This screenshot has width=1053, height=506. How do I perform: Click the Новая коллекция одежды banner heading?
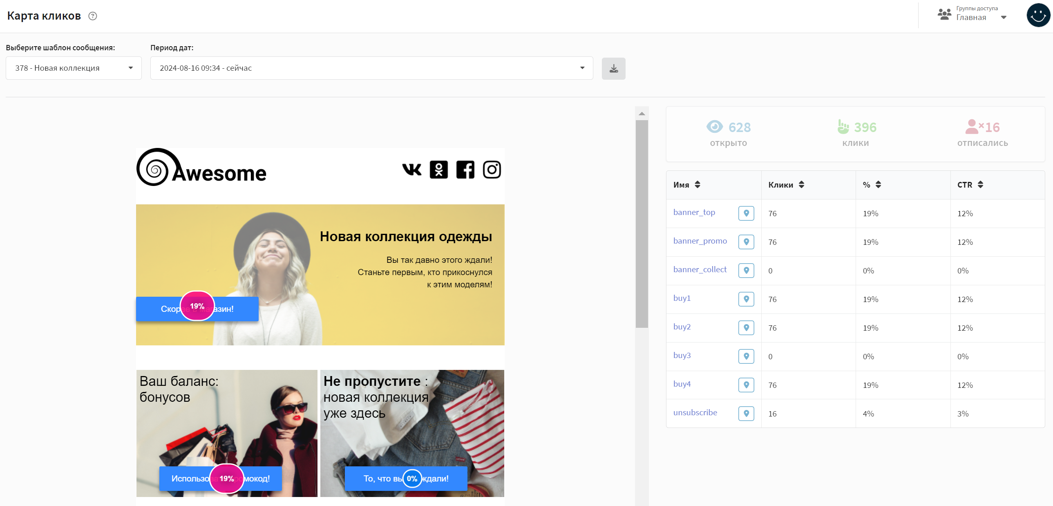tap(405, 236)
